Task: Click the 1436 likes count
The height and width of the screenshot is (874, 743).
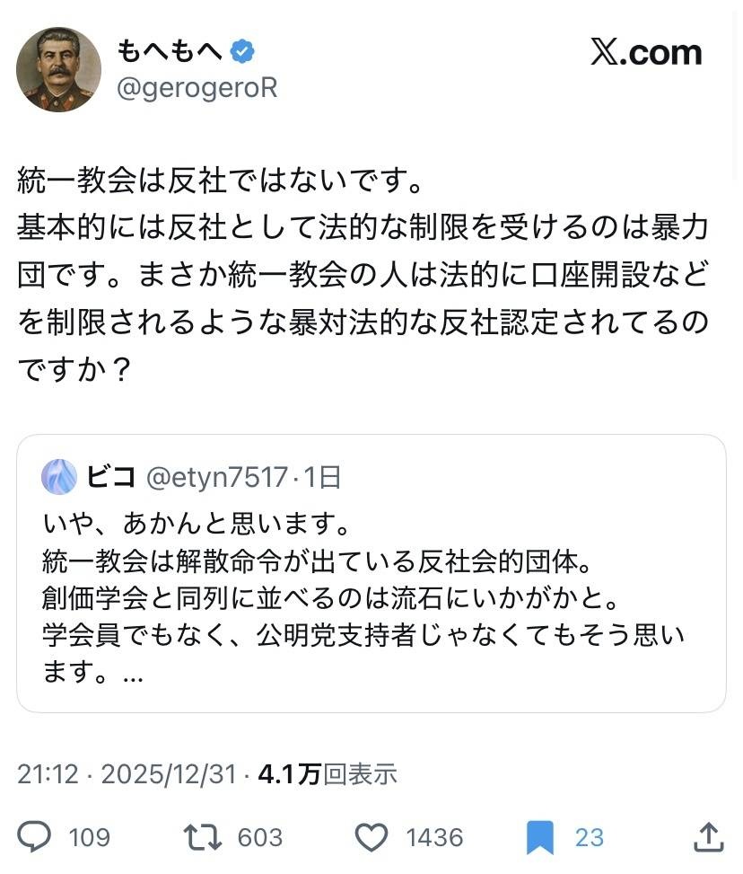Action: point(434,837)
